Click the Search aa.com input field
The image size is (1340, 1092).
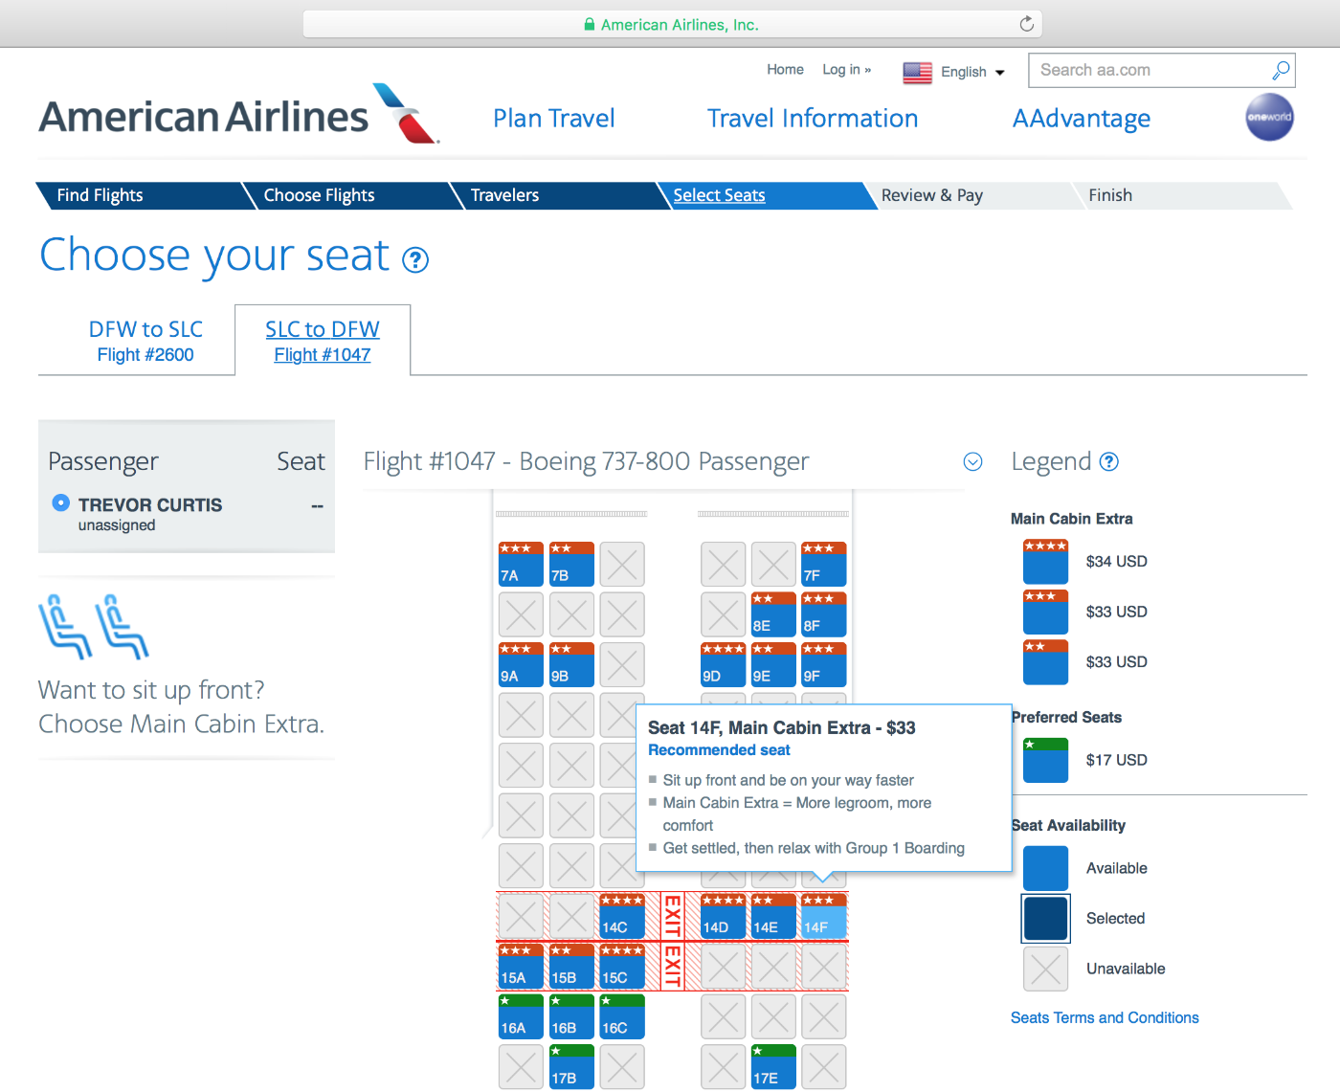point(1149,70)
